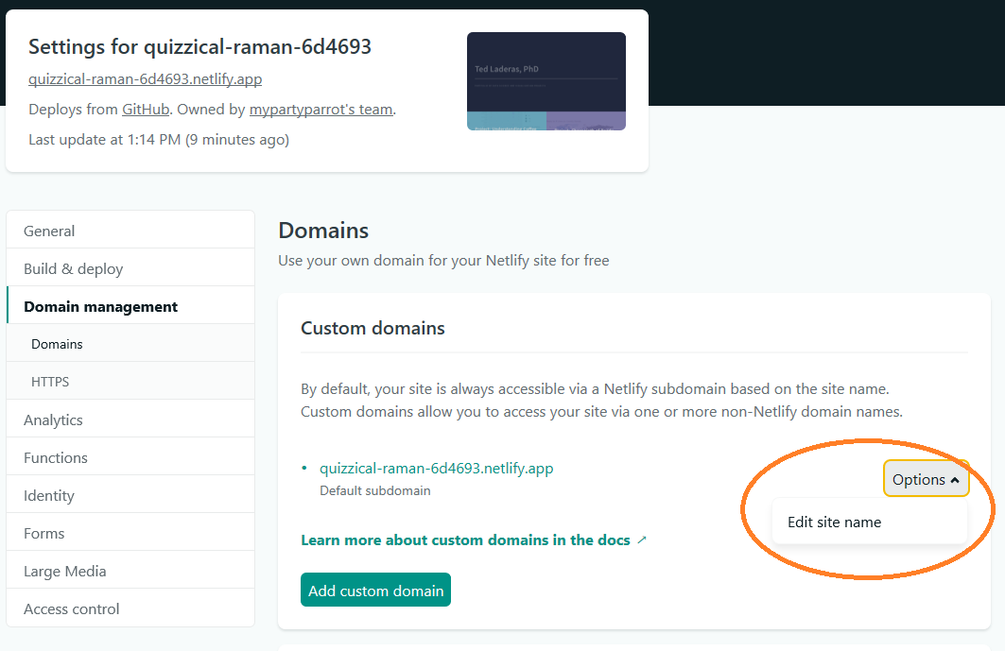This screenshot has width=1005, height=651.
Task: Open Learn more about custom domains docs
Action: pos(466,540)
